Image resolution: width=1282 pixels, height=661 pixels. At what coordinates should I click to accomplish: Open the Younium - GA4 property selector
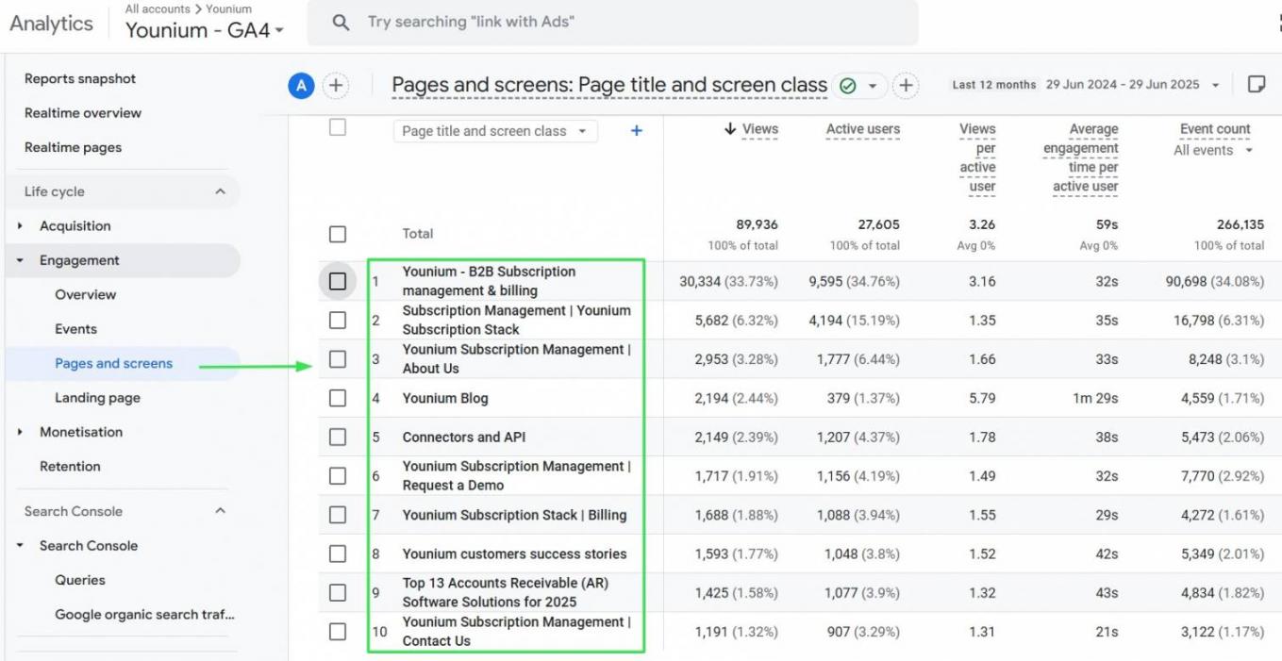pos(204,30)
